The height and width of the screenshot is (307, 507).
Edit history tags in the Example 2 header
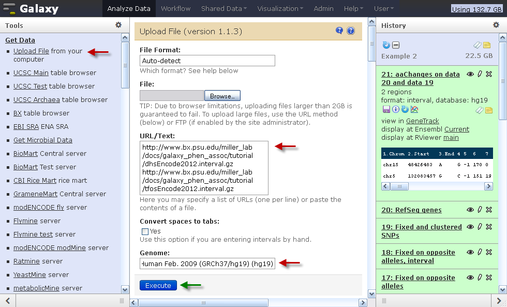click(x=477, y=45)
